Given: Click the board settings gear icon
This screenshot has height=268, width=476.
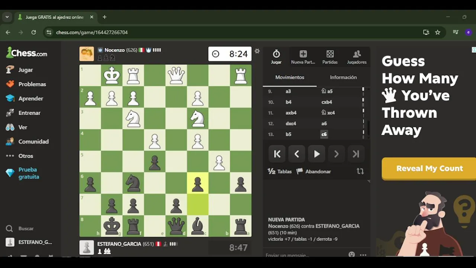Looking at the screenshot, I should tap(257, 51).
